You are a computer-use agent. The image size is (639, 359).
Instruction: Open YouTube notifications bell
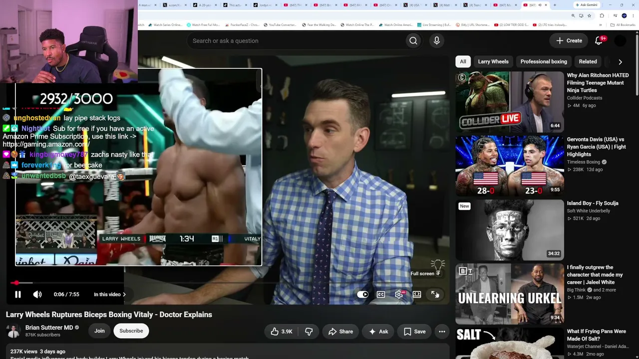pos(599,41)
